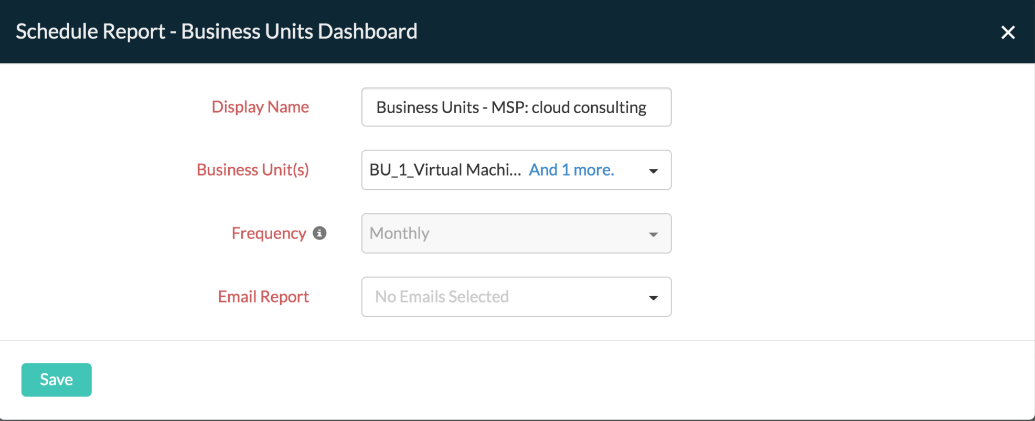The height and width of the screenshot is (421, 1035).
Task: Click the 'Monthly' frequency value
Action: pos(399,233)
